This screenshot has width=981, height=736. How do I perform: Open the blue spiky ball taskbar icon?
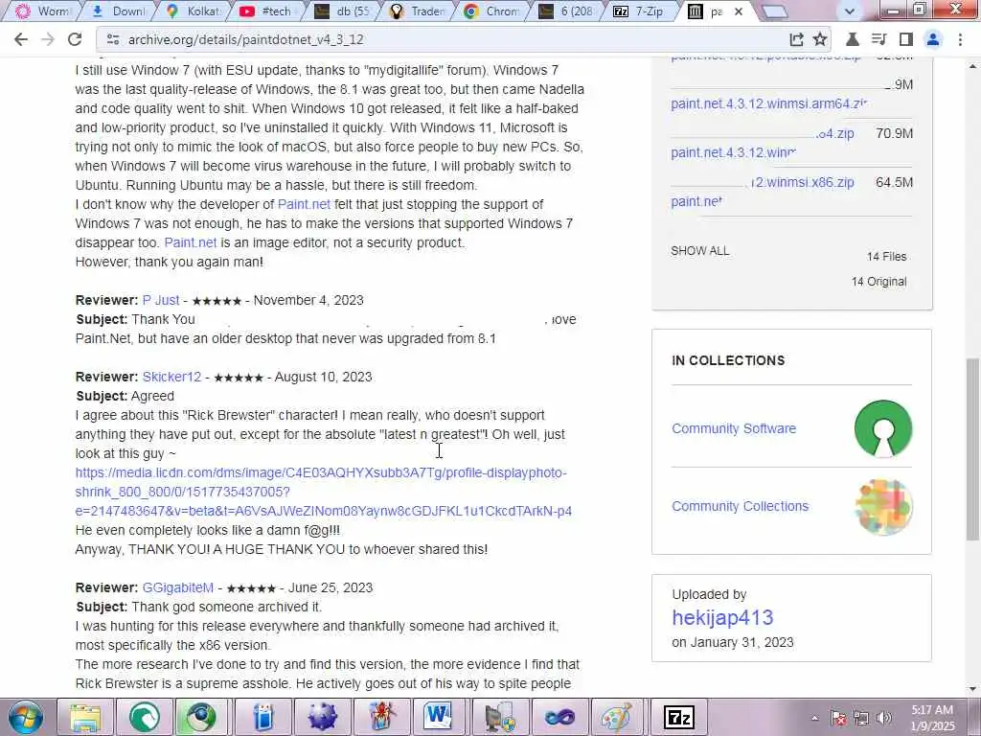pos(322,717)
